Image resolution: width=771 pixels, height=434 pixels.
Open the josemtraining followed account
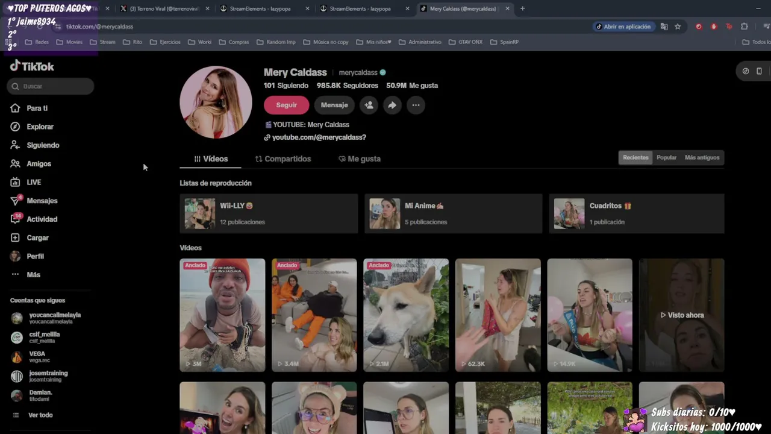point(40,376)
